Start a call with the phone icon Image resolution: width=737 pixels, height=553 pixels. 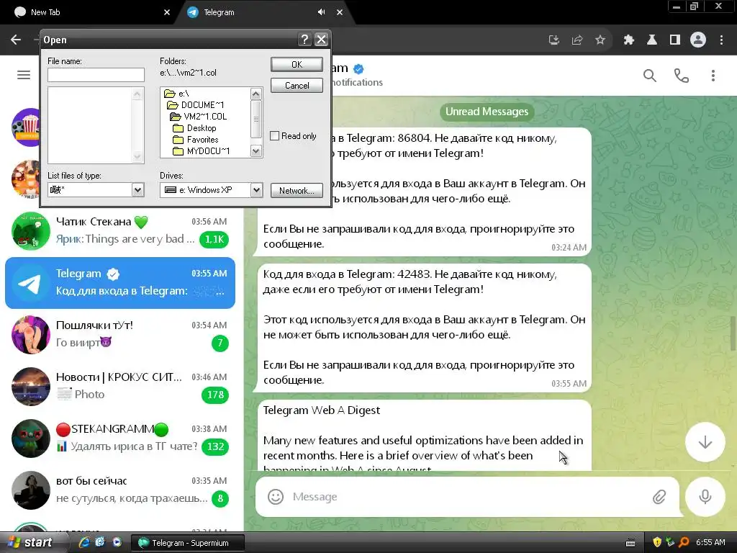point(681,75)
